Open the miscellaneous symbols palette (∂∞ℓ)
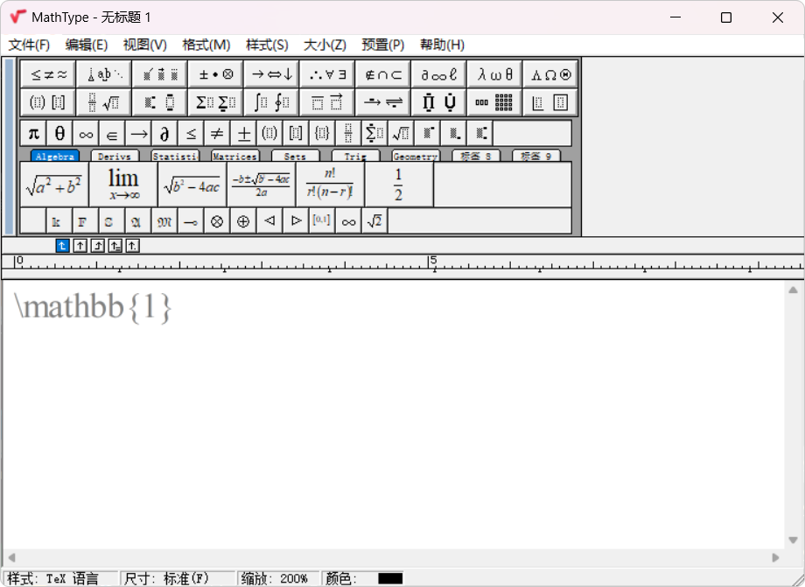The image size is (805, 587). (x=439, y=74)
